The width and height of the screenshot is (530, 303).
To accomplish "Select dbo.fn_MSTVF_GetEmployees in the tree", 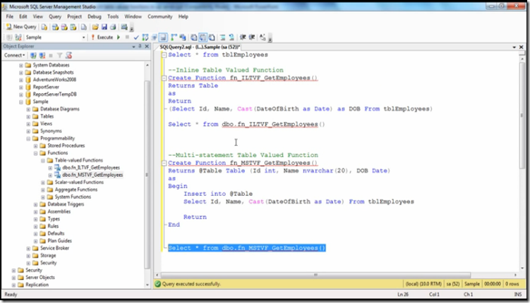I will (x=92, y=175).
